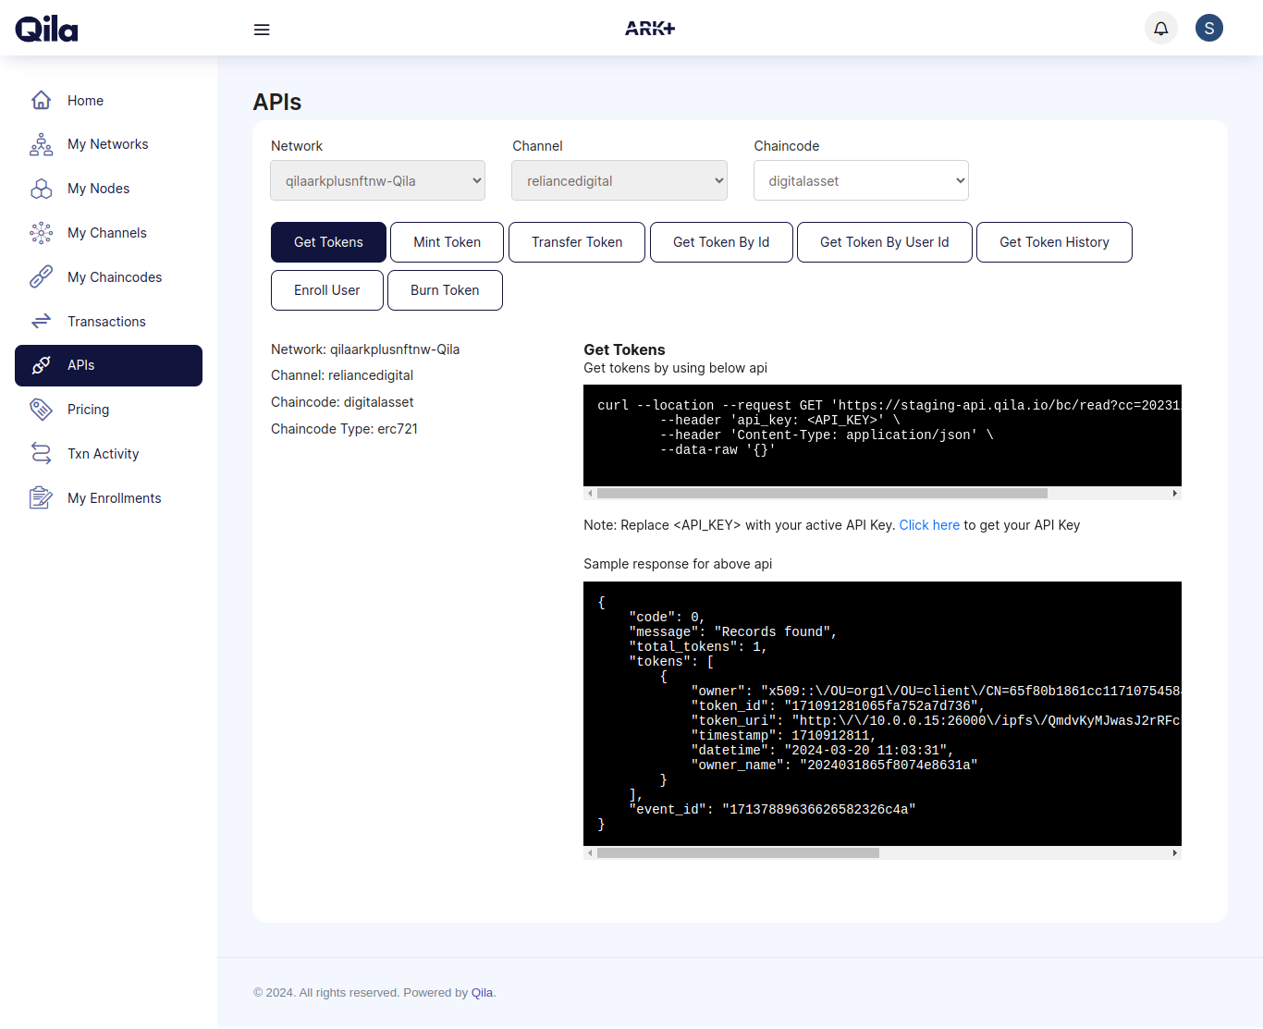Click the 'APIs' page heading
This screenshot has height=1029, width=1263.
click(277, 102)
